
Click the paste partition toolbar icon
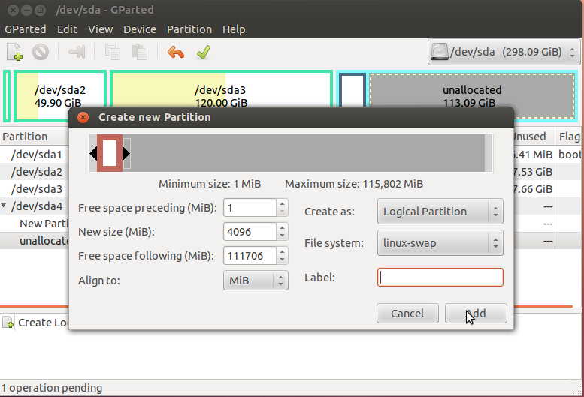coord(140,52)
